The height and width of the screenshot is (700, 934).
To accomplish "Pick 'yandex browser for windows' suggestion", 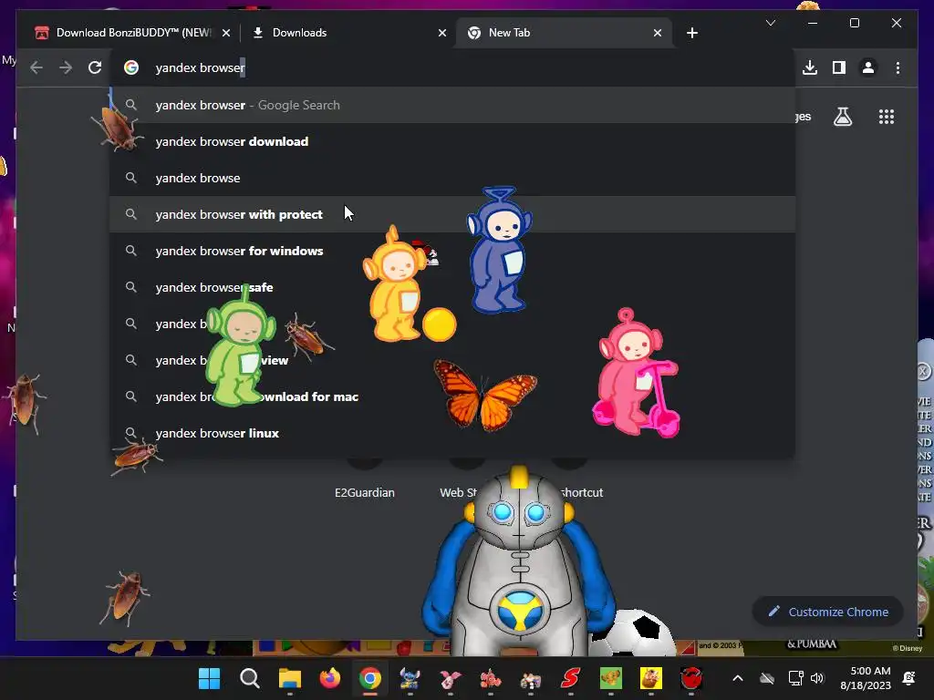I will pyautogui.click(x=452, y=251).
